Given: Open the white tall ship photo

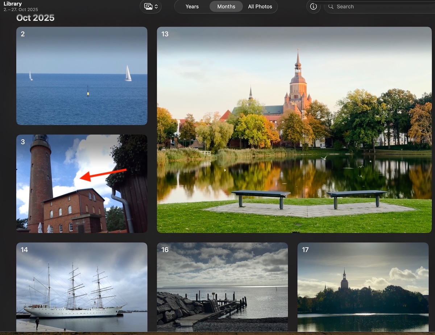Looking at the screenshot, I should coord(82,286).
